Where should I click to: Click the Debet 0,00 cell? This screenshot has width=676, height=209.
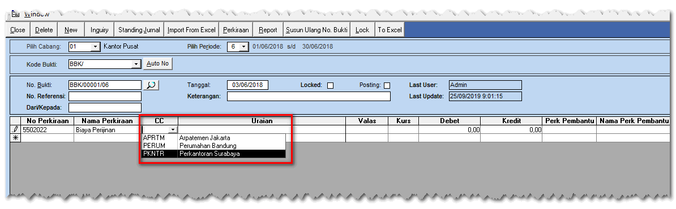pos(450,129)
